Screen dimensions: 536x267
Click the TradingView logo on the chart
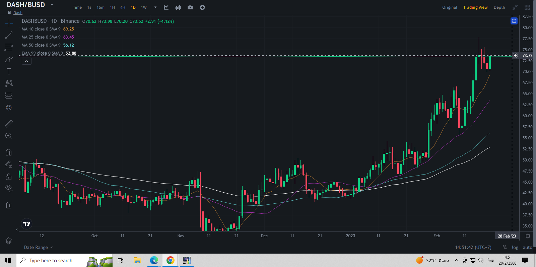pyautogui.click(x=27, y=224)
